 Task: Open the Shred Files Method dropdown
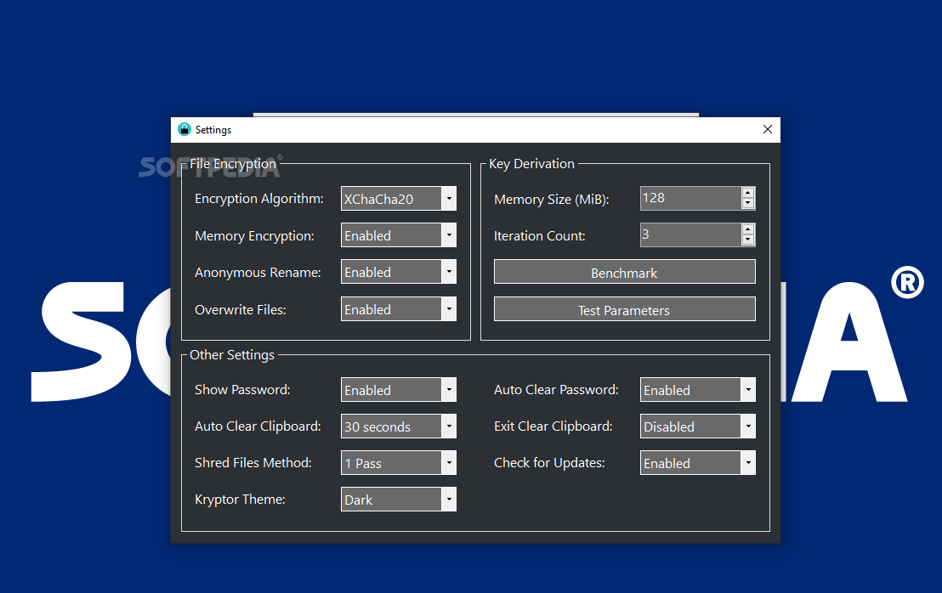(449, 462)
